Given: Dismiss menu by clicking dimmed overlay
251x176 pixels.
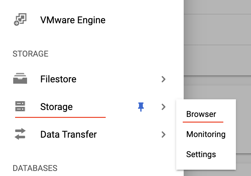Looking at the screenshot, I should 217,48.
